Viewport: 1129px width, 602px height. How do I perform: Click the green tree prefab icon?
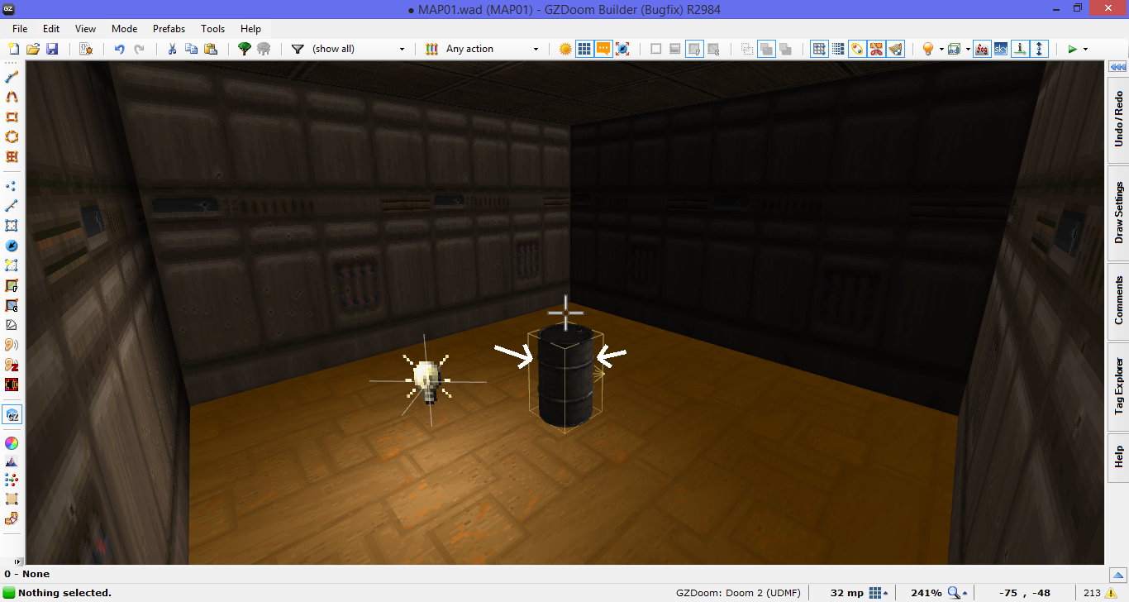coord(245,49)
